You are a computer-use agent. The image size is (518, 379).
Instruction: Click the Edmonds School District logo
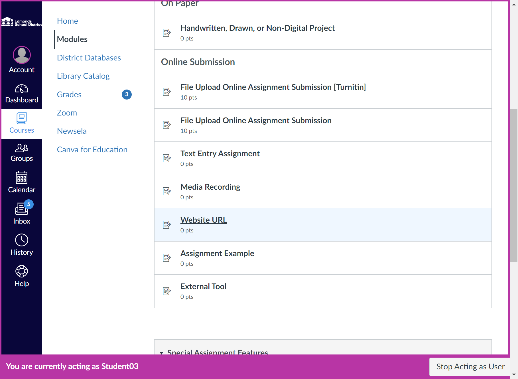coord(22,22)
